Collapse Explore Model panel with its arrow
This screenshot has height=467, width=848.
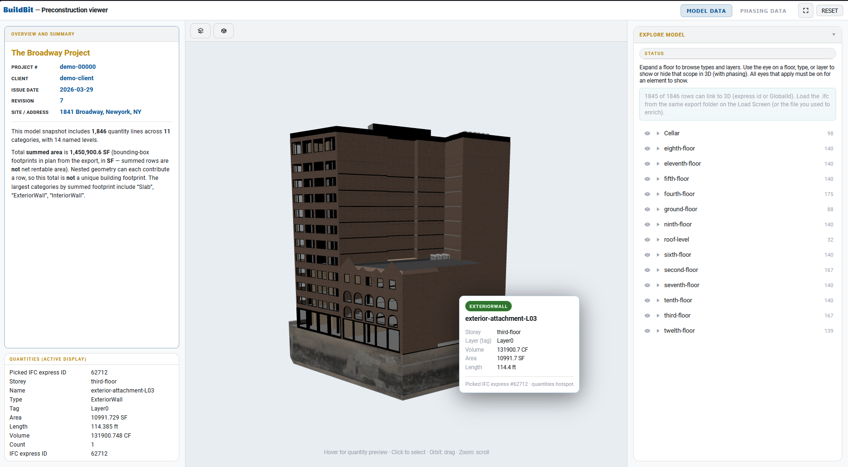(x=833, y=35)
